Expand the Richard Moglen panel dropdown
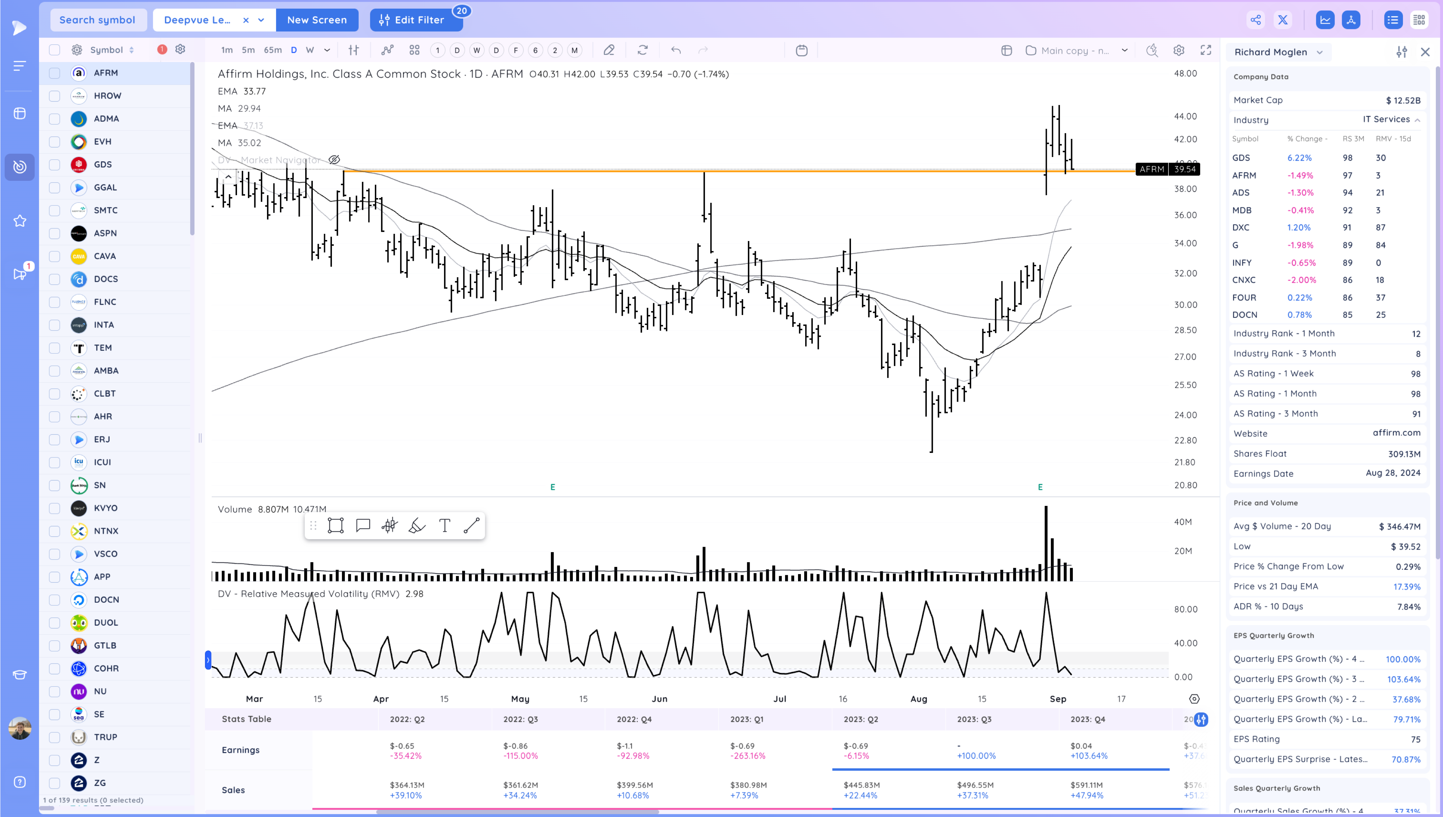 [1320, 52]
